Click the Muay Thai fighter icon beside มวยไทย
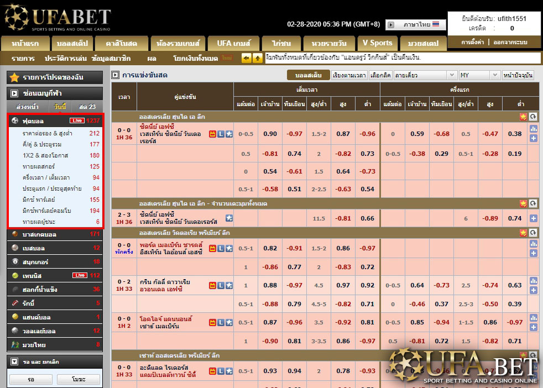The height and width of the screenshot is (388, 543). click(15, 345)
